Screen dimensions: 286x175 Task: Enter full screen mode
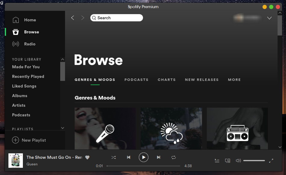click(x=271, y=161)
